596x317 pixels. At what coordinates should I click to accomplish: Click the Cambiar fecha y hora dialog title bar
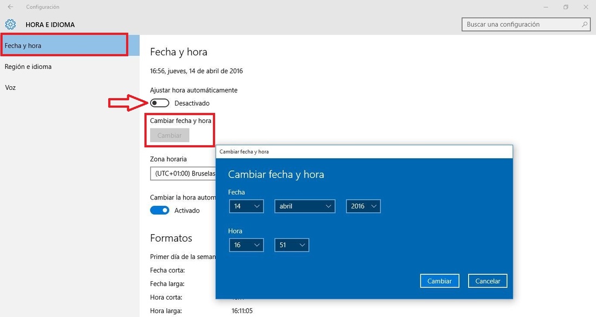(364, 151)
